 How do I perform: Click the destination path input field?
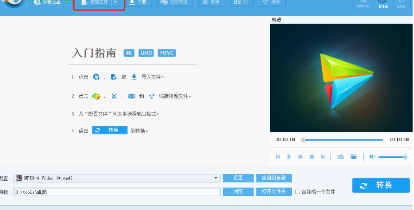[x=116, y=192]
